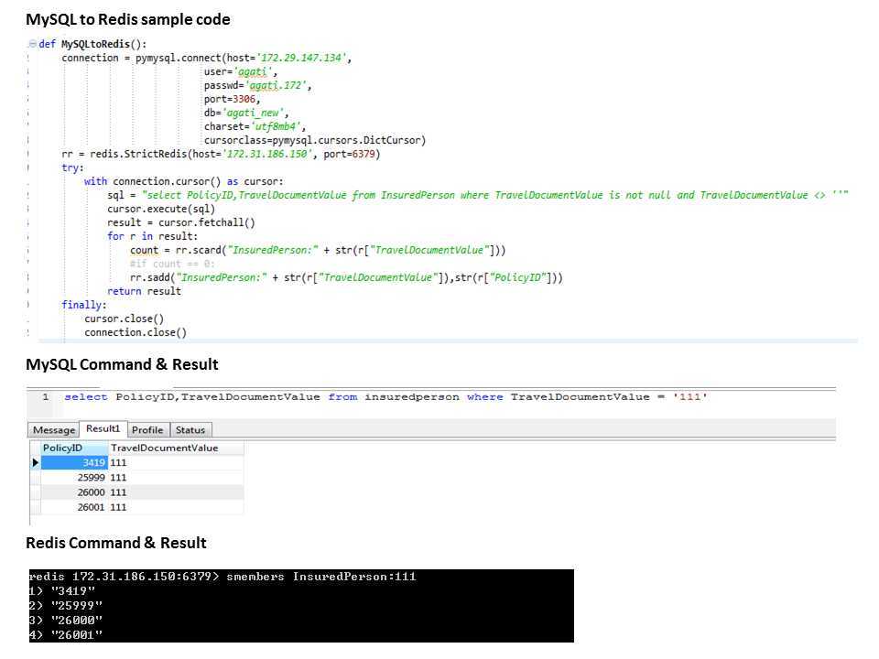Click the rr.sadd line
The width and height of the screenshot is (879, 659).
(x=346, y=277)
